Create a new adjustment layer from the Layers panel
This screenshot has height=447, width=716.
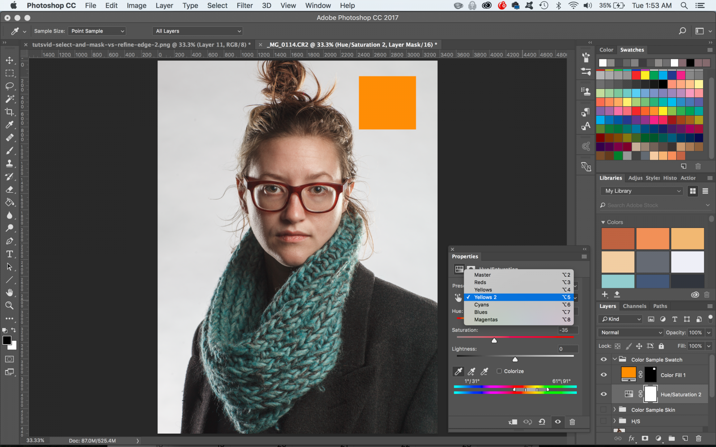(658, 439)
